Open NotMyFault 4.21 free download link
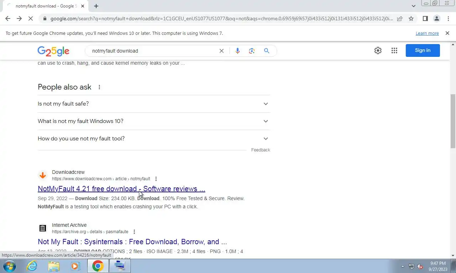This screenshot has height=273, width=456. point(121,189)
